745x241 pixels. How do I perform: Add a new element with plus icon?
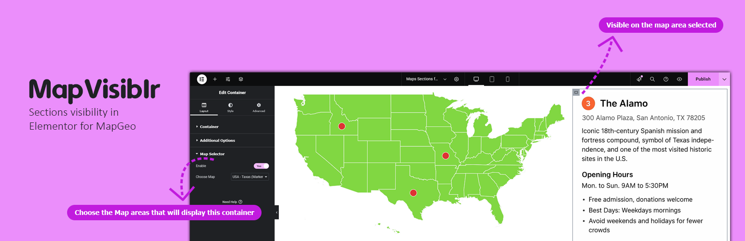[x=215, y=79]
